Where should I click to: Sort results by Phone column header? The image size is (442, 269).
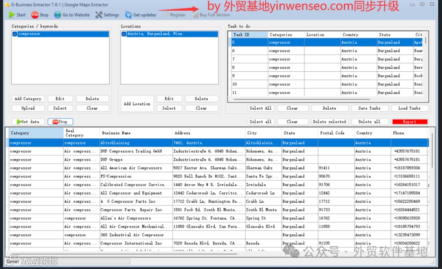tap(409, 133)
